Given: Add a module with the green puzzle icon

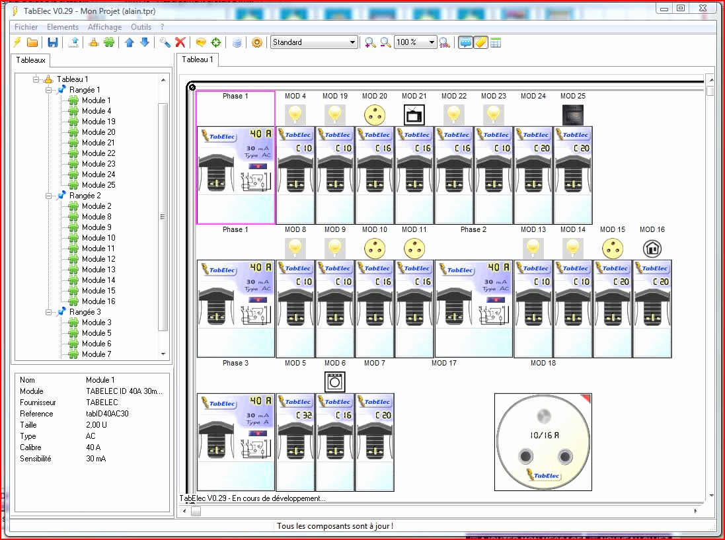Looking at the screenshot, I should (109, 42).
